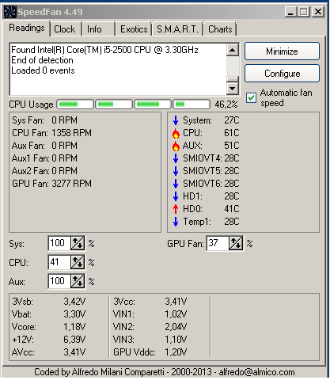The image size is (330, 380).
Task: Click the down arrow beside SMIOVT6
Action: pyautogui.click(x=176, y=184)
